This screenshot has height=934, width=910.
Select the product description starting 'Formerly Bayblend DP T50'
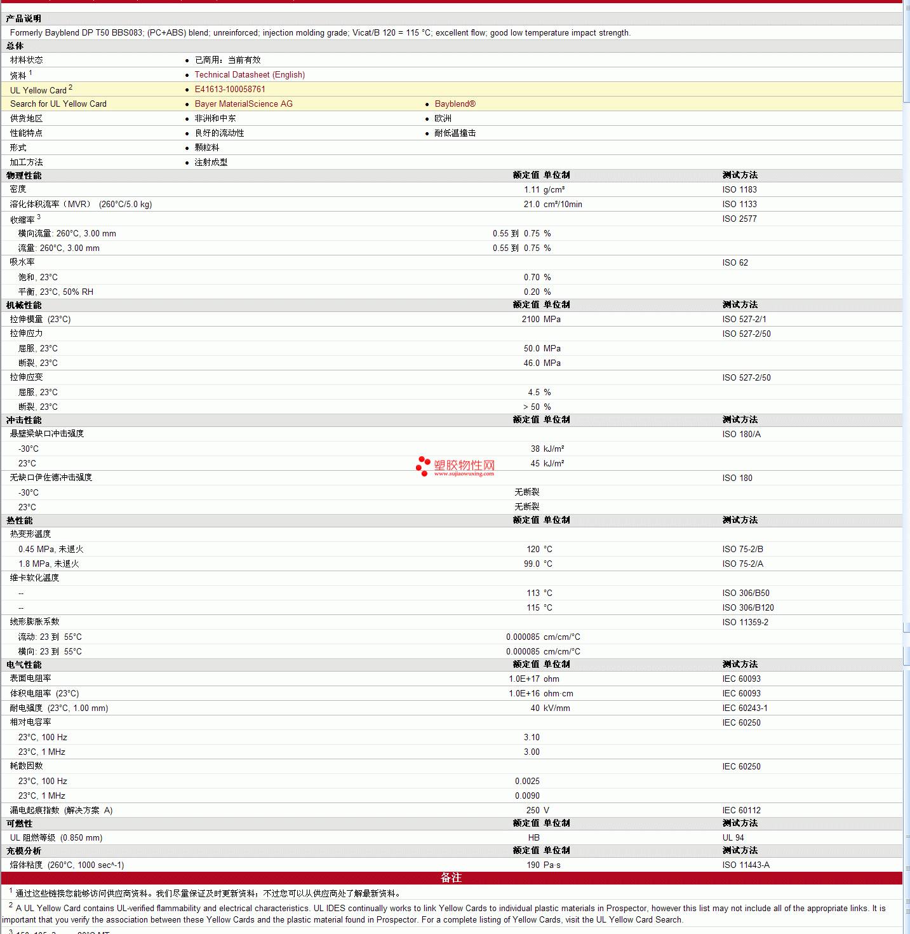pos(320,33)
